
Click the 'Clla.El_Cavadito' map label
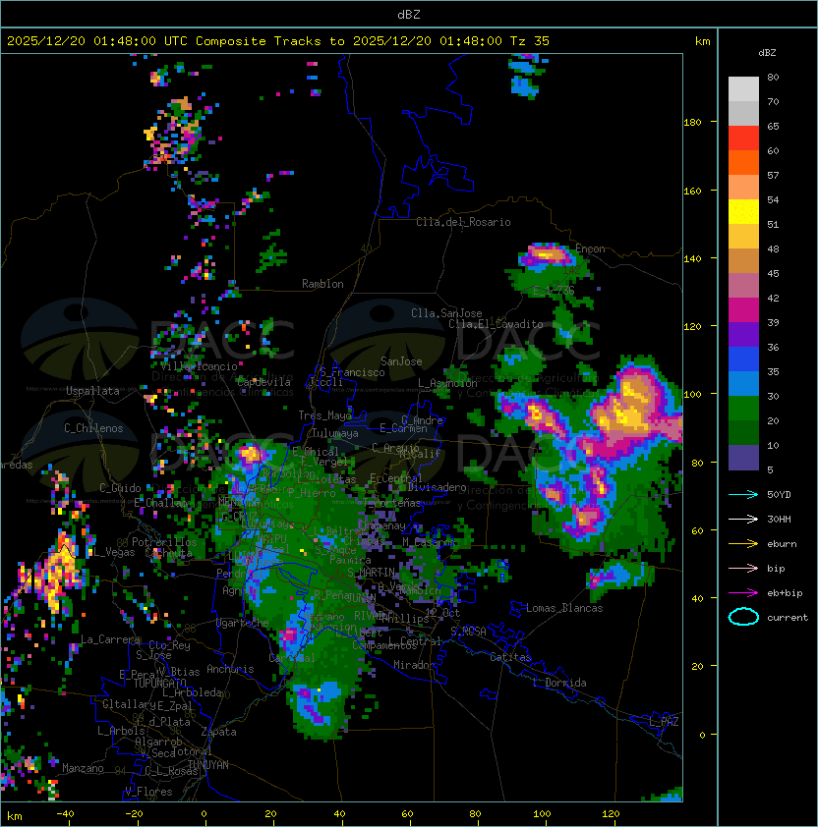(x=496, y=324)
